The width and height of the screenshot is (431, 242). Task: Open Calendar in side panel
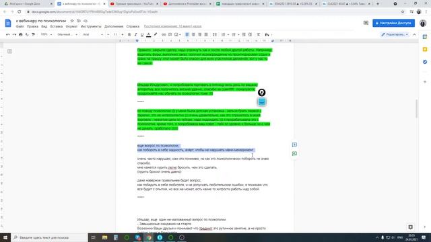pyautogui.click(x=425, y=37)
